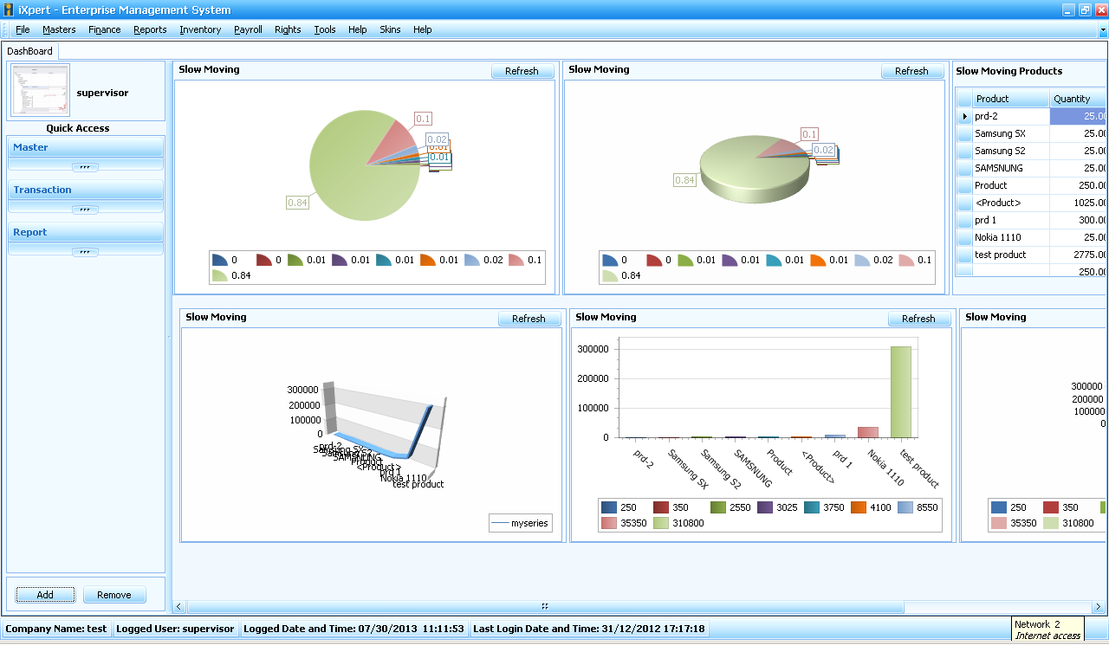Viewport: 1109px width, 665px height.
Task: Switch to the DashBoard tab
Action: click(30, 51)
